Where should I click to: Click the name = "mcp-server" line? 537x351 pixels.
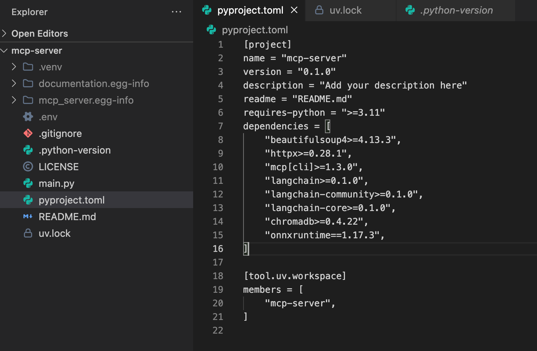pyautogui.click(x=295, y=58)
